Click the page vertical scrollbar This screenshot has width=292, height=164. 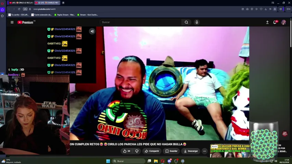click(x=291, y=33)
